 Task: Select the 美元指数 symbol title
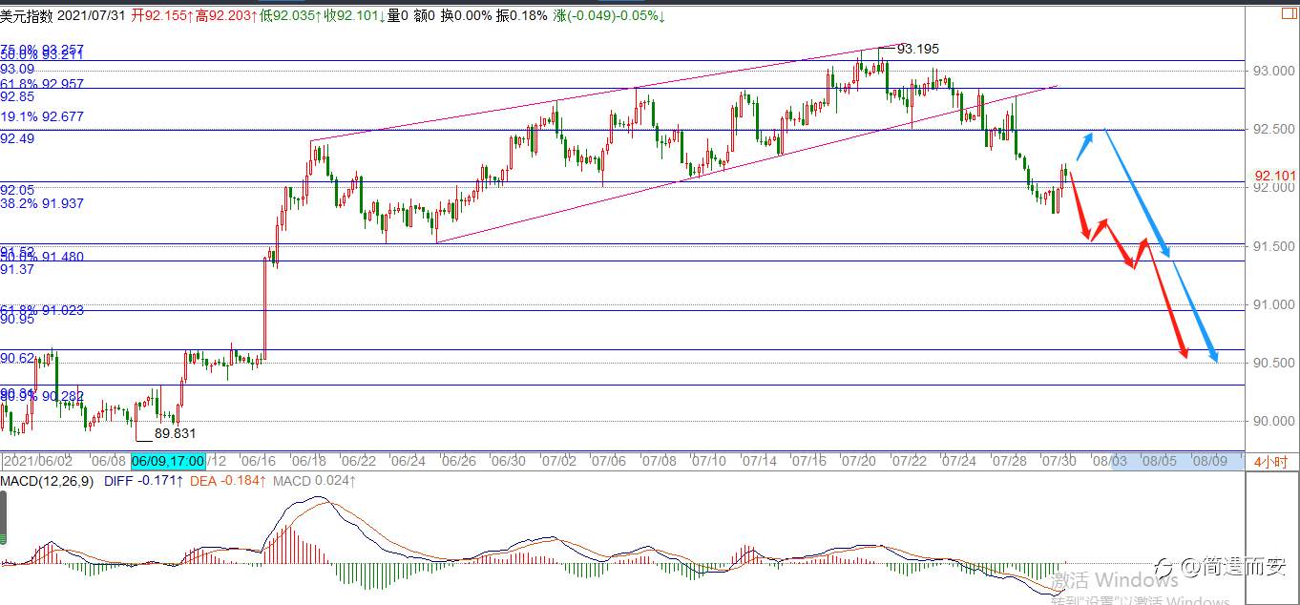27,15
